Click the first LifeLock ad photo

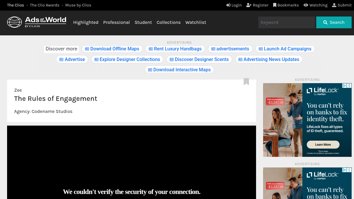tap(283, 120)
